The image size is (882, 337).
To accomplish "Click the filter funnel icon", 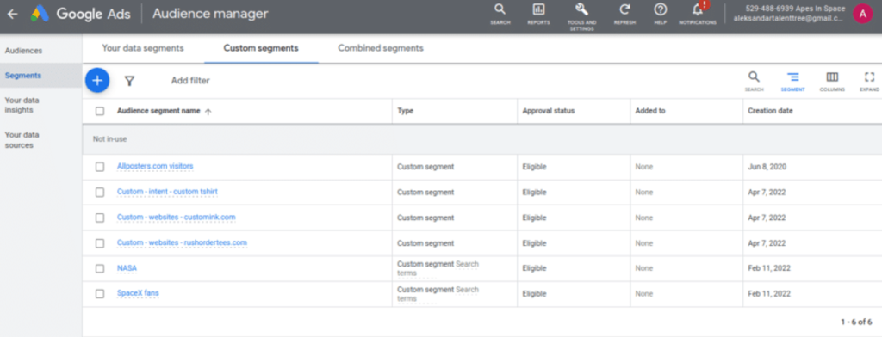I will (x=129, y=81).
